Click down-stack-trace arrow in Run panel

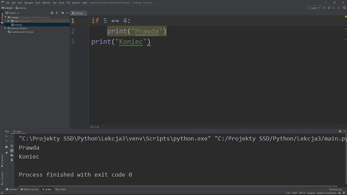click(x=12, y=141)
